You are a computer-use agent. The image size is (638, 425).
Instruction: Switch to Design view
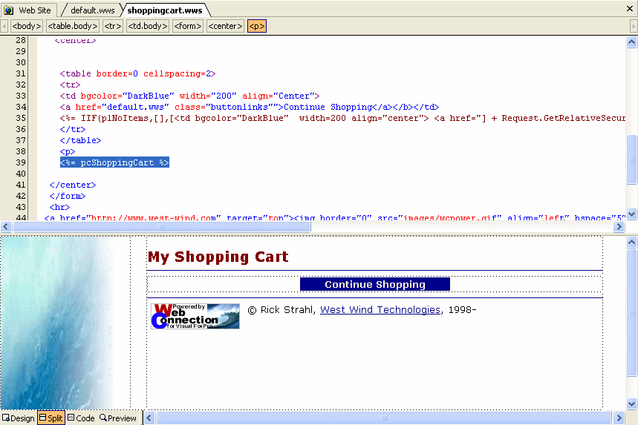pos(19,418)
